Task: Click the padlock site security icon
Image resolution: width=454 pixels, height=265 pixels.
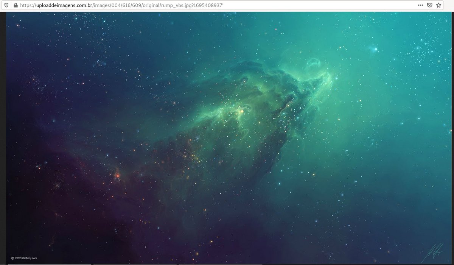Action: tap(15, 6)
